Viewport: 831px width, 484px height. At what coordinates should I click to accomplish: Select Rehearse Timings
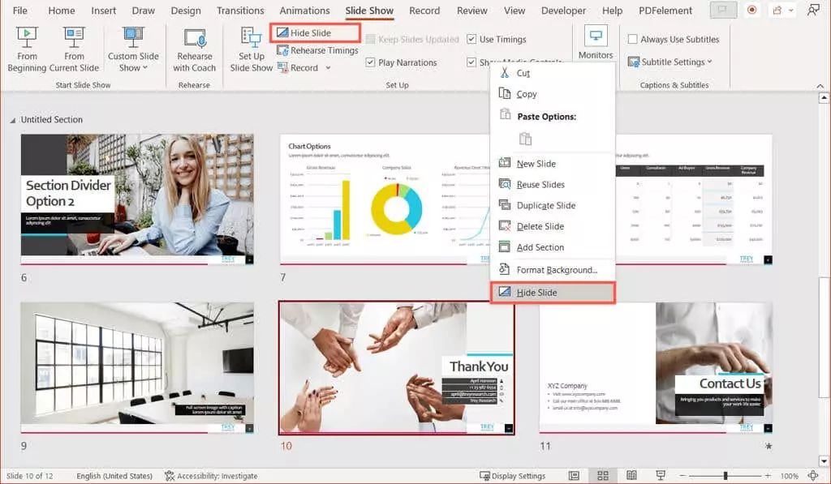[x=317, y=49]
